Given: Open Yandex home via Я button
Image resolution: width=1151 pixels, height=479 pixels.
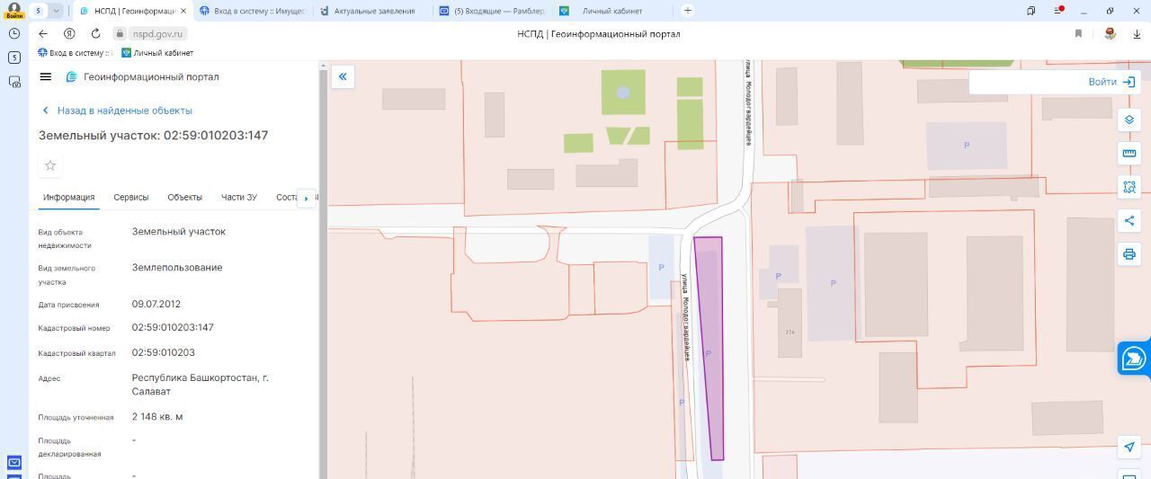Looking at the screenshot, I should tap(69, 33).
